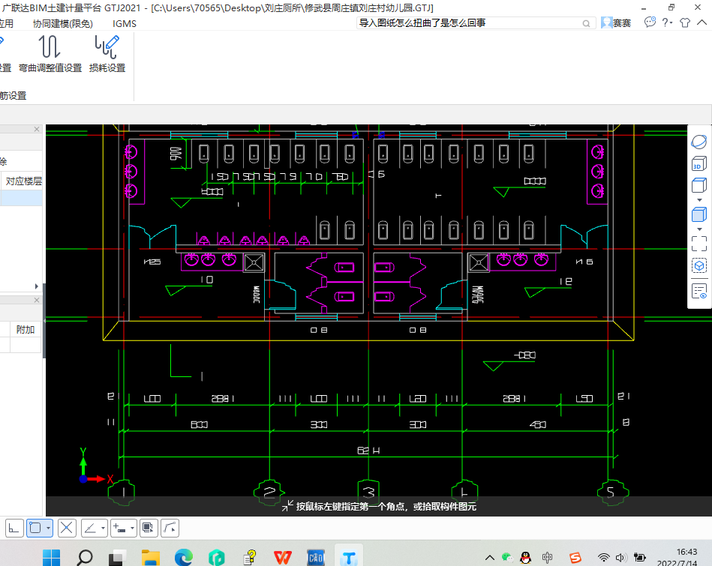Close the upper left panel
The image size is (712, 566).
click(37, 130)
